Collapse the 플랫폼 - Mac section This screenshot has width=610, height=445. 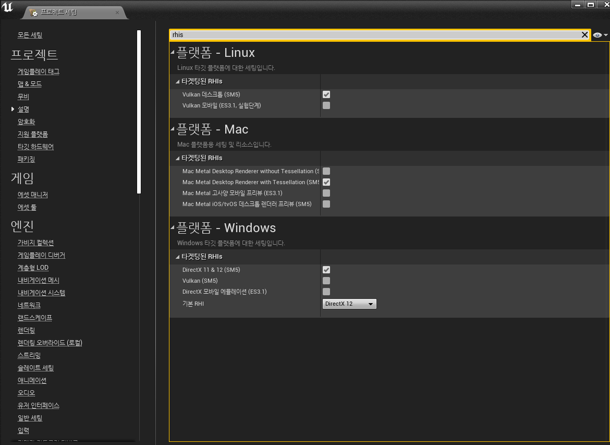[x=173, y=129]
